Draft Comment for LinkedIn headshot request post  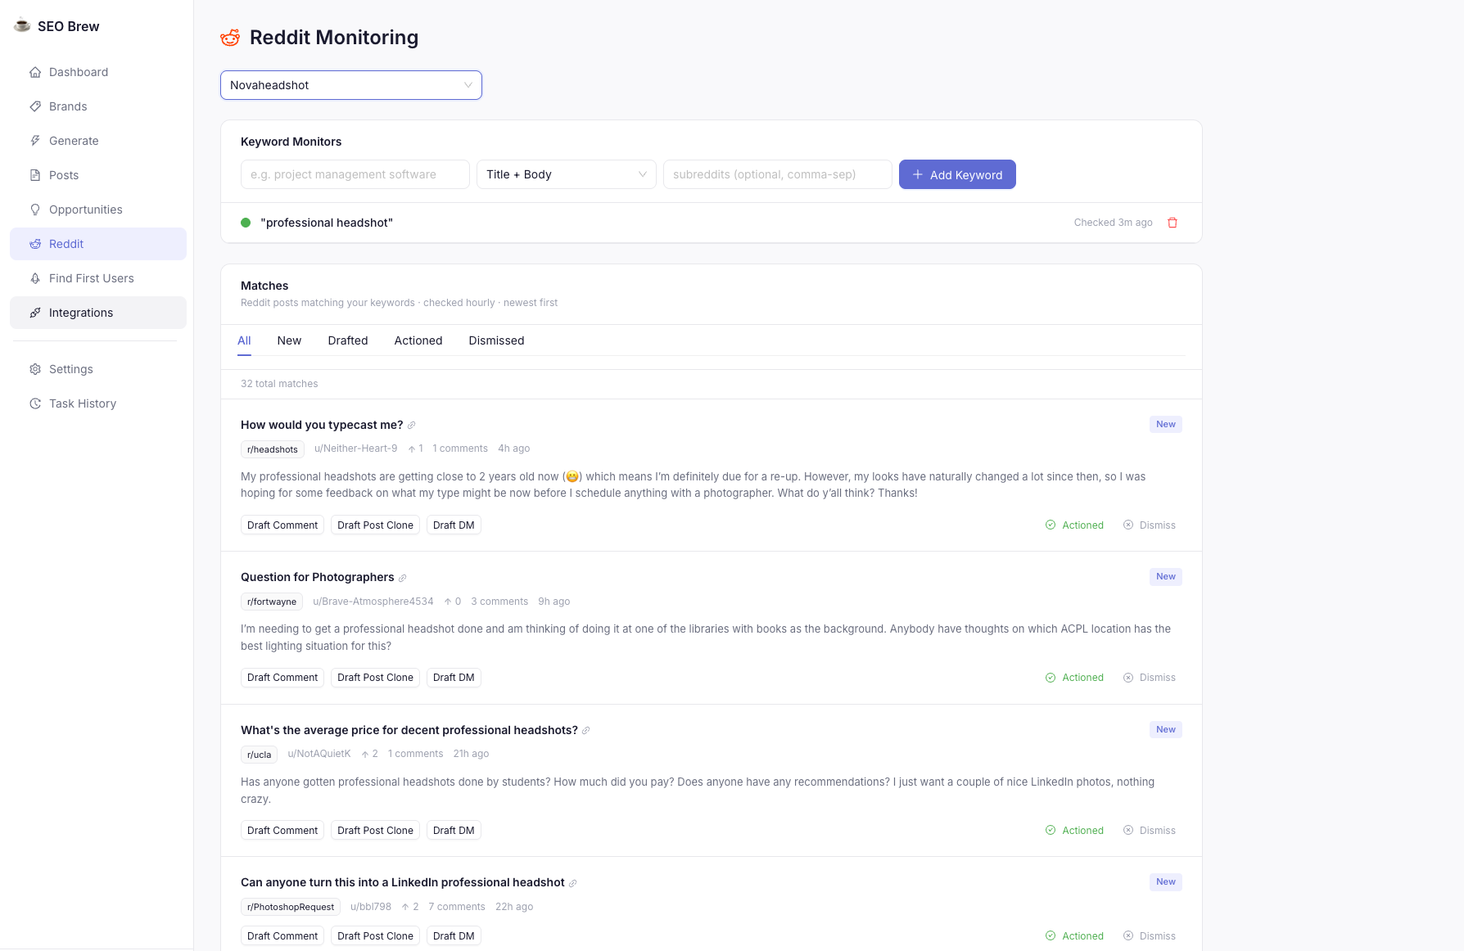point(282,936)
